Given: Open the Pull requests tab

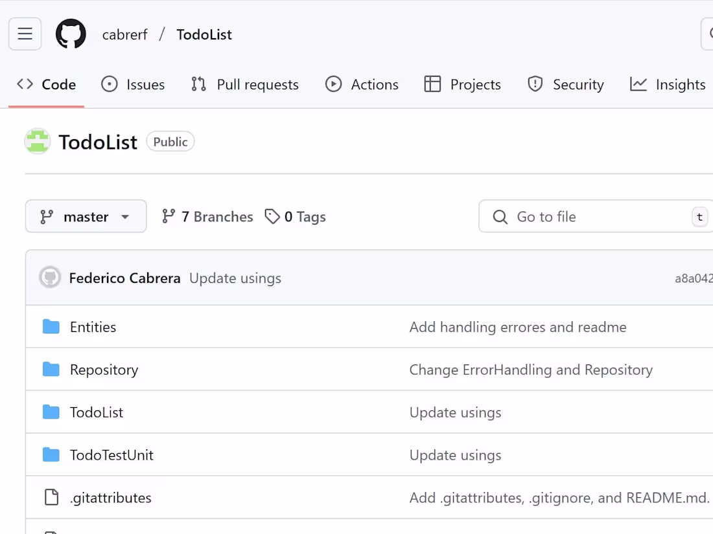Looking at the screenshot, I should (245, 85).
